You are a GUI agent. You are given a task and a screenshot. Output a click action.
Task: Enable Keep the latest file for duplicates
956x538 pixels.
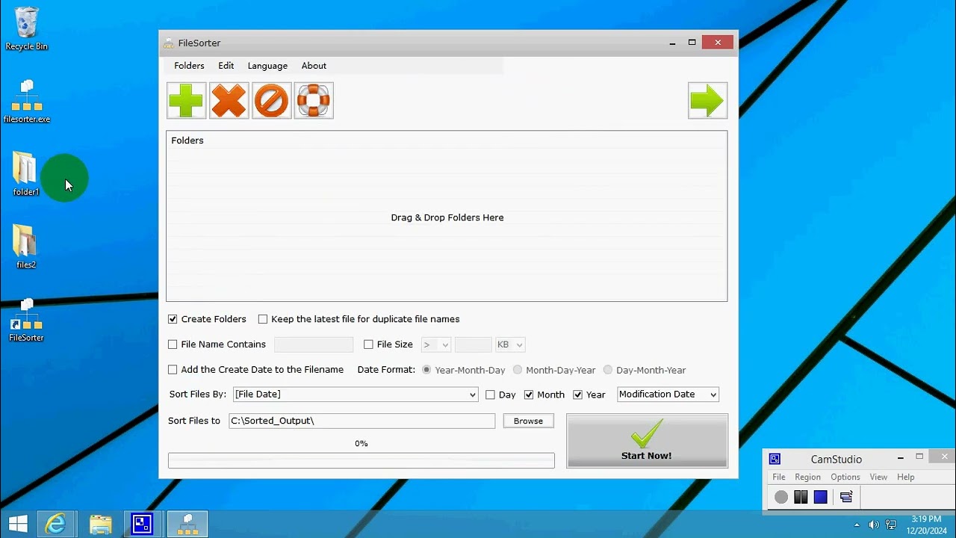point(263,319)
